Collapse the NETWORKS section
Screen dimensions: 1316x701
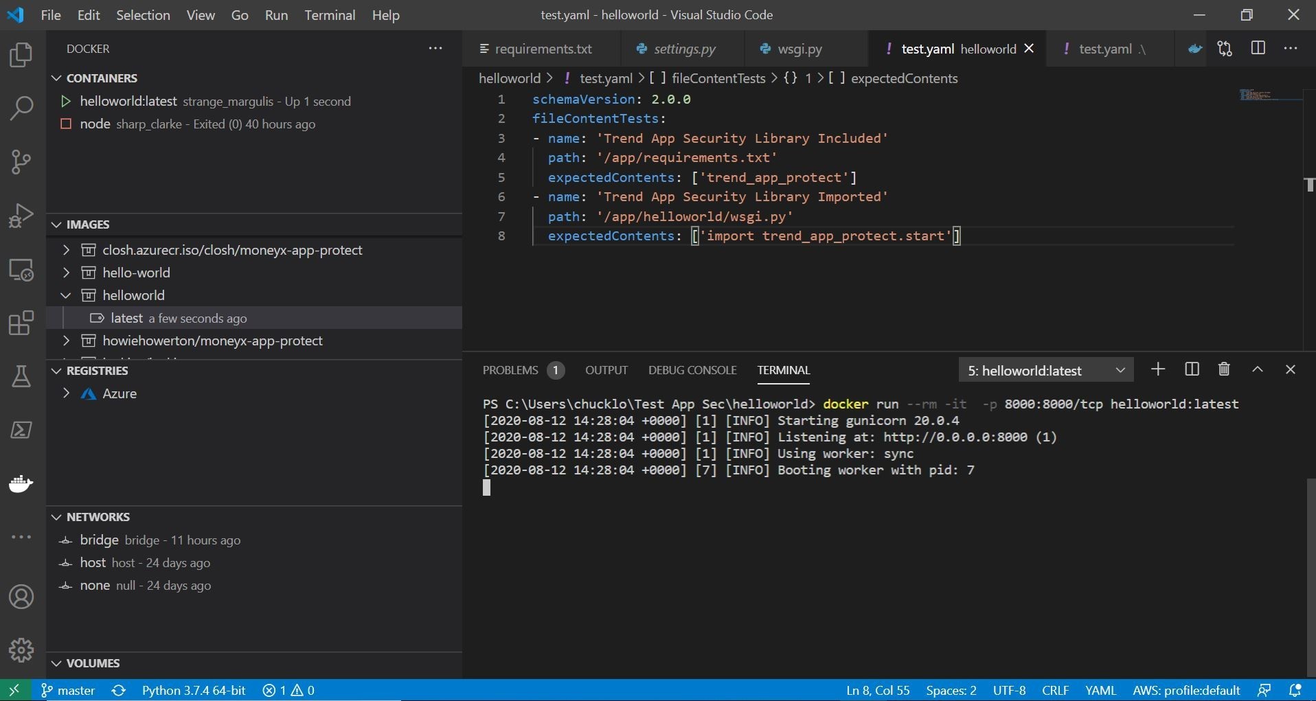(x=254, y=517)
